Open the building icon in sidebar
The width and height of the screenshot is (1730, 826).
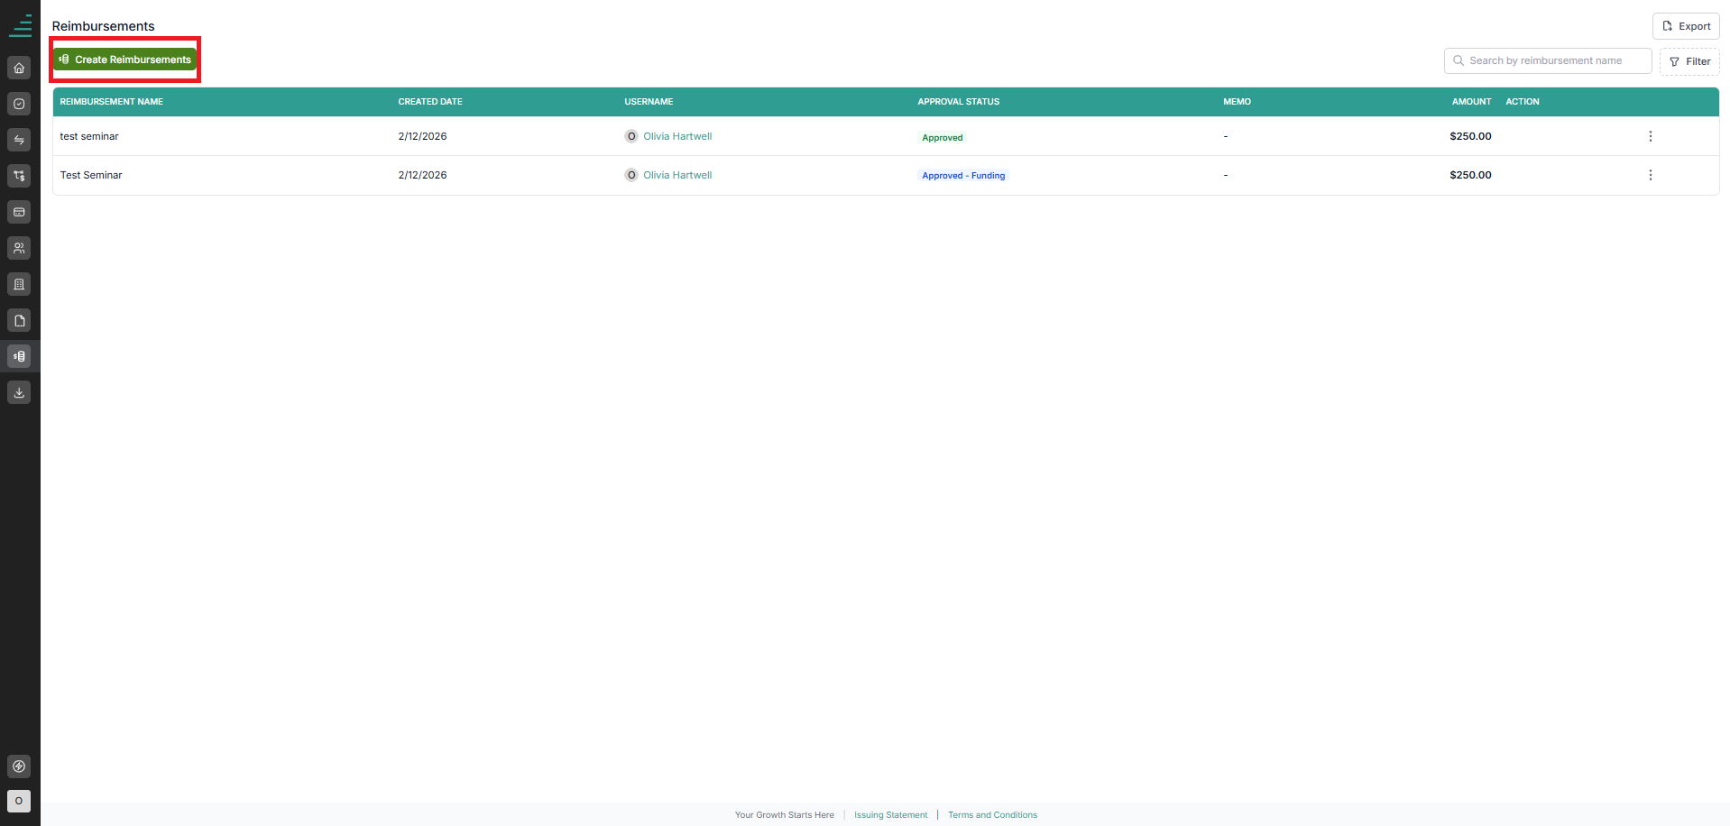coord(19,284)
